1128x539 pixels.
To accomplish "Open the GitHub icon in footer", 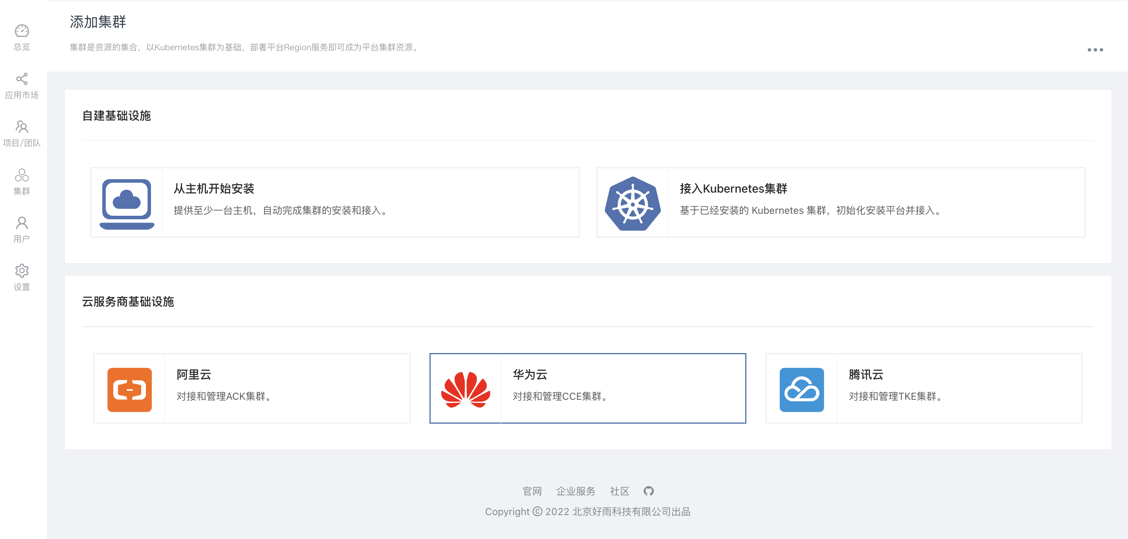I will click(648, 491).
